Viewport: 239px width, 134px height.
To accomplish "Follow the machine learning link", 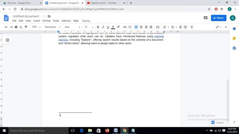I will click(159, 36).
